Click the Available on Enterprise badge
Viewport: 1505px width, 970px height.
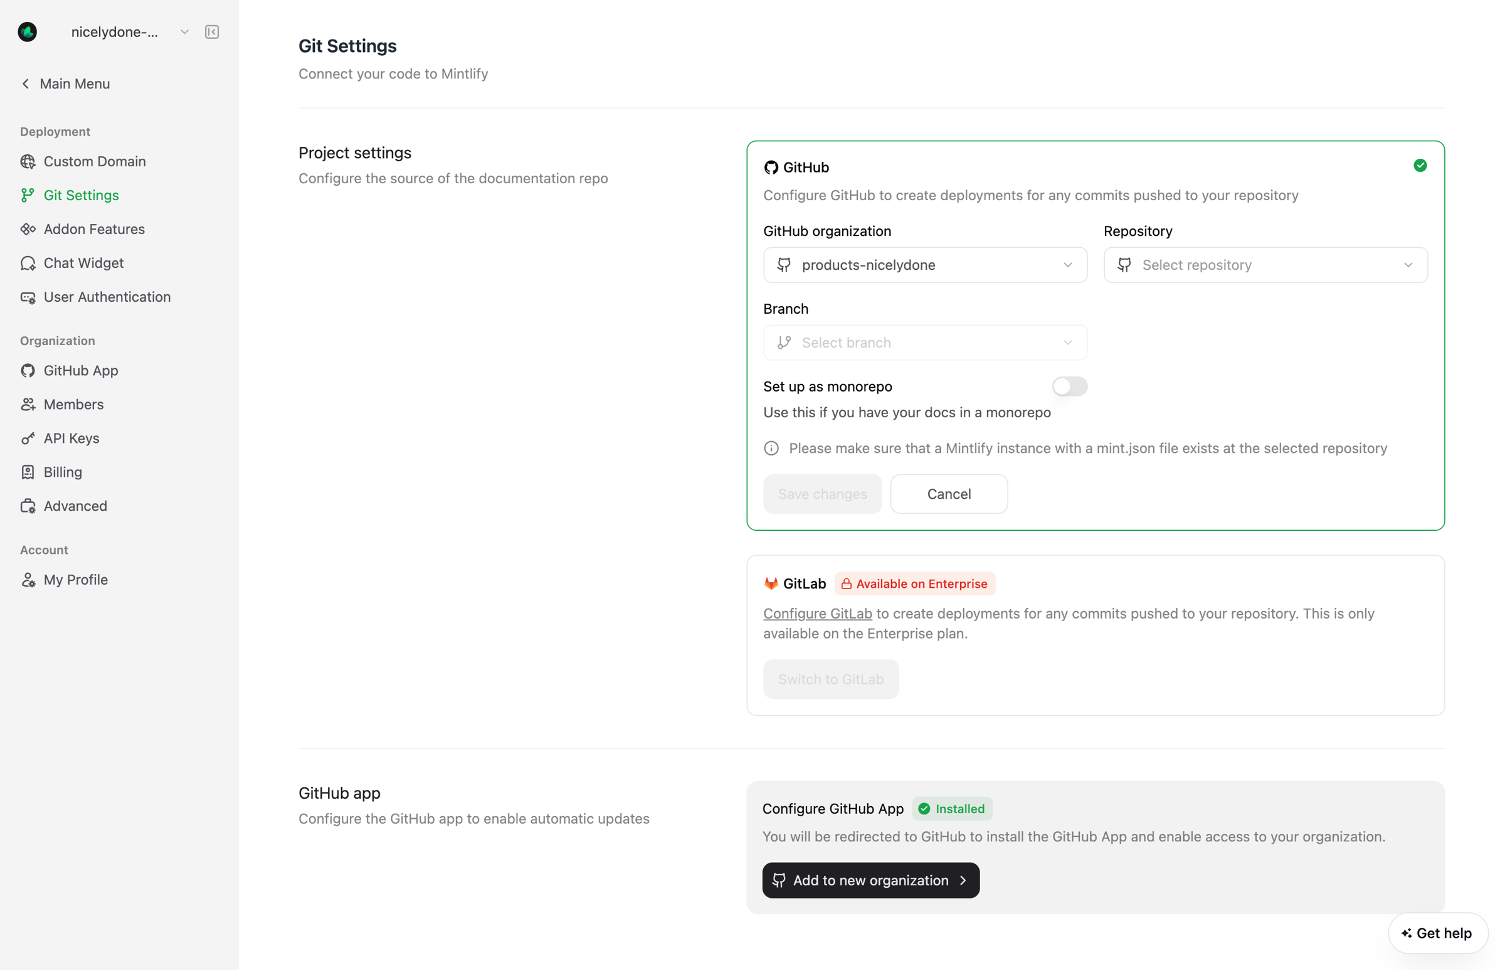(x=914, y=584)
